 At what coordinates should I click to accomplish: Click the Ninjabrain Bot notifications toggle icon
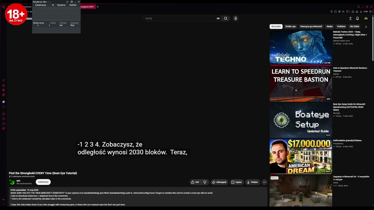(67, 2)
